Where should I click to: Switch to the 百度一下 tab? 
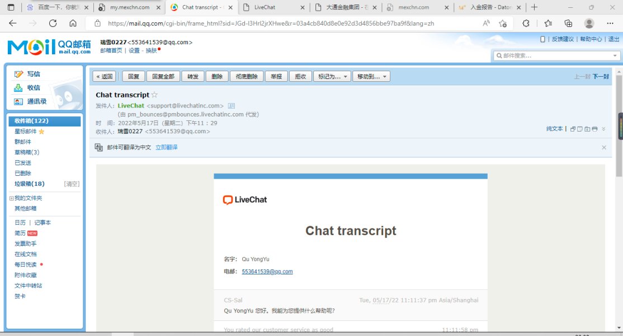(x=58, y=7)
